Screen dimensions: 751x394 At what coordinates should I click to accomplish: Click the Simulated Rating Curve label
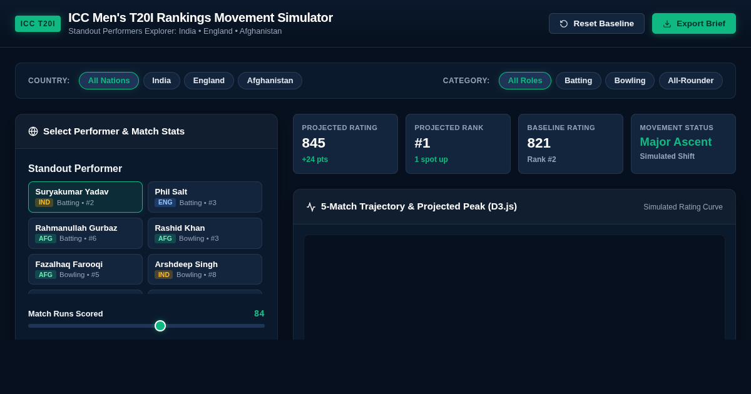click(683, 207)
